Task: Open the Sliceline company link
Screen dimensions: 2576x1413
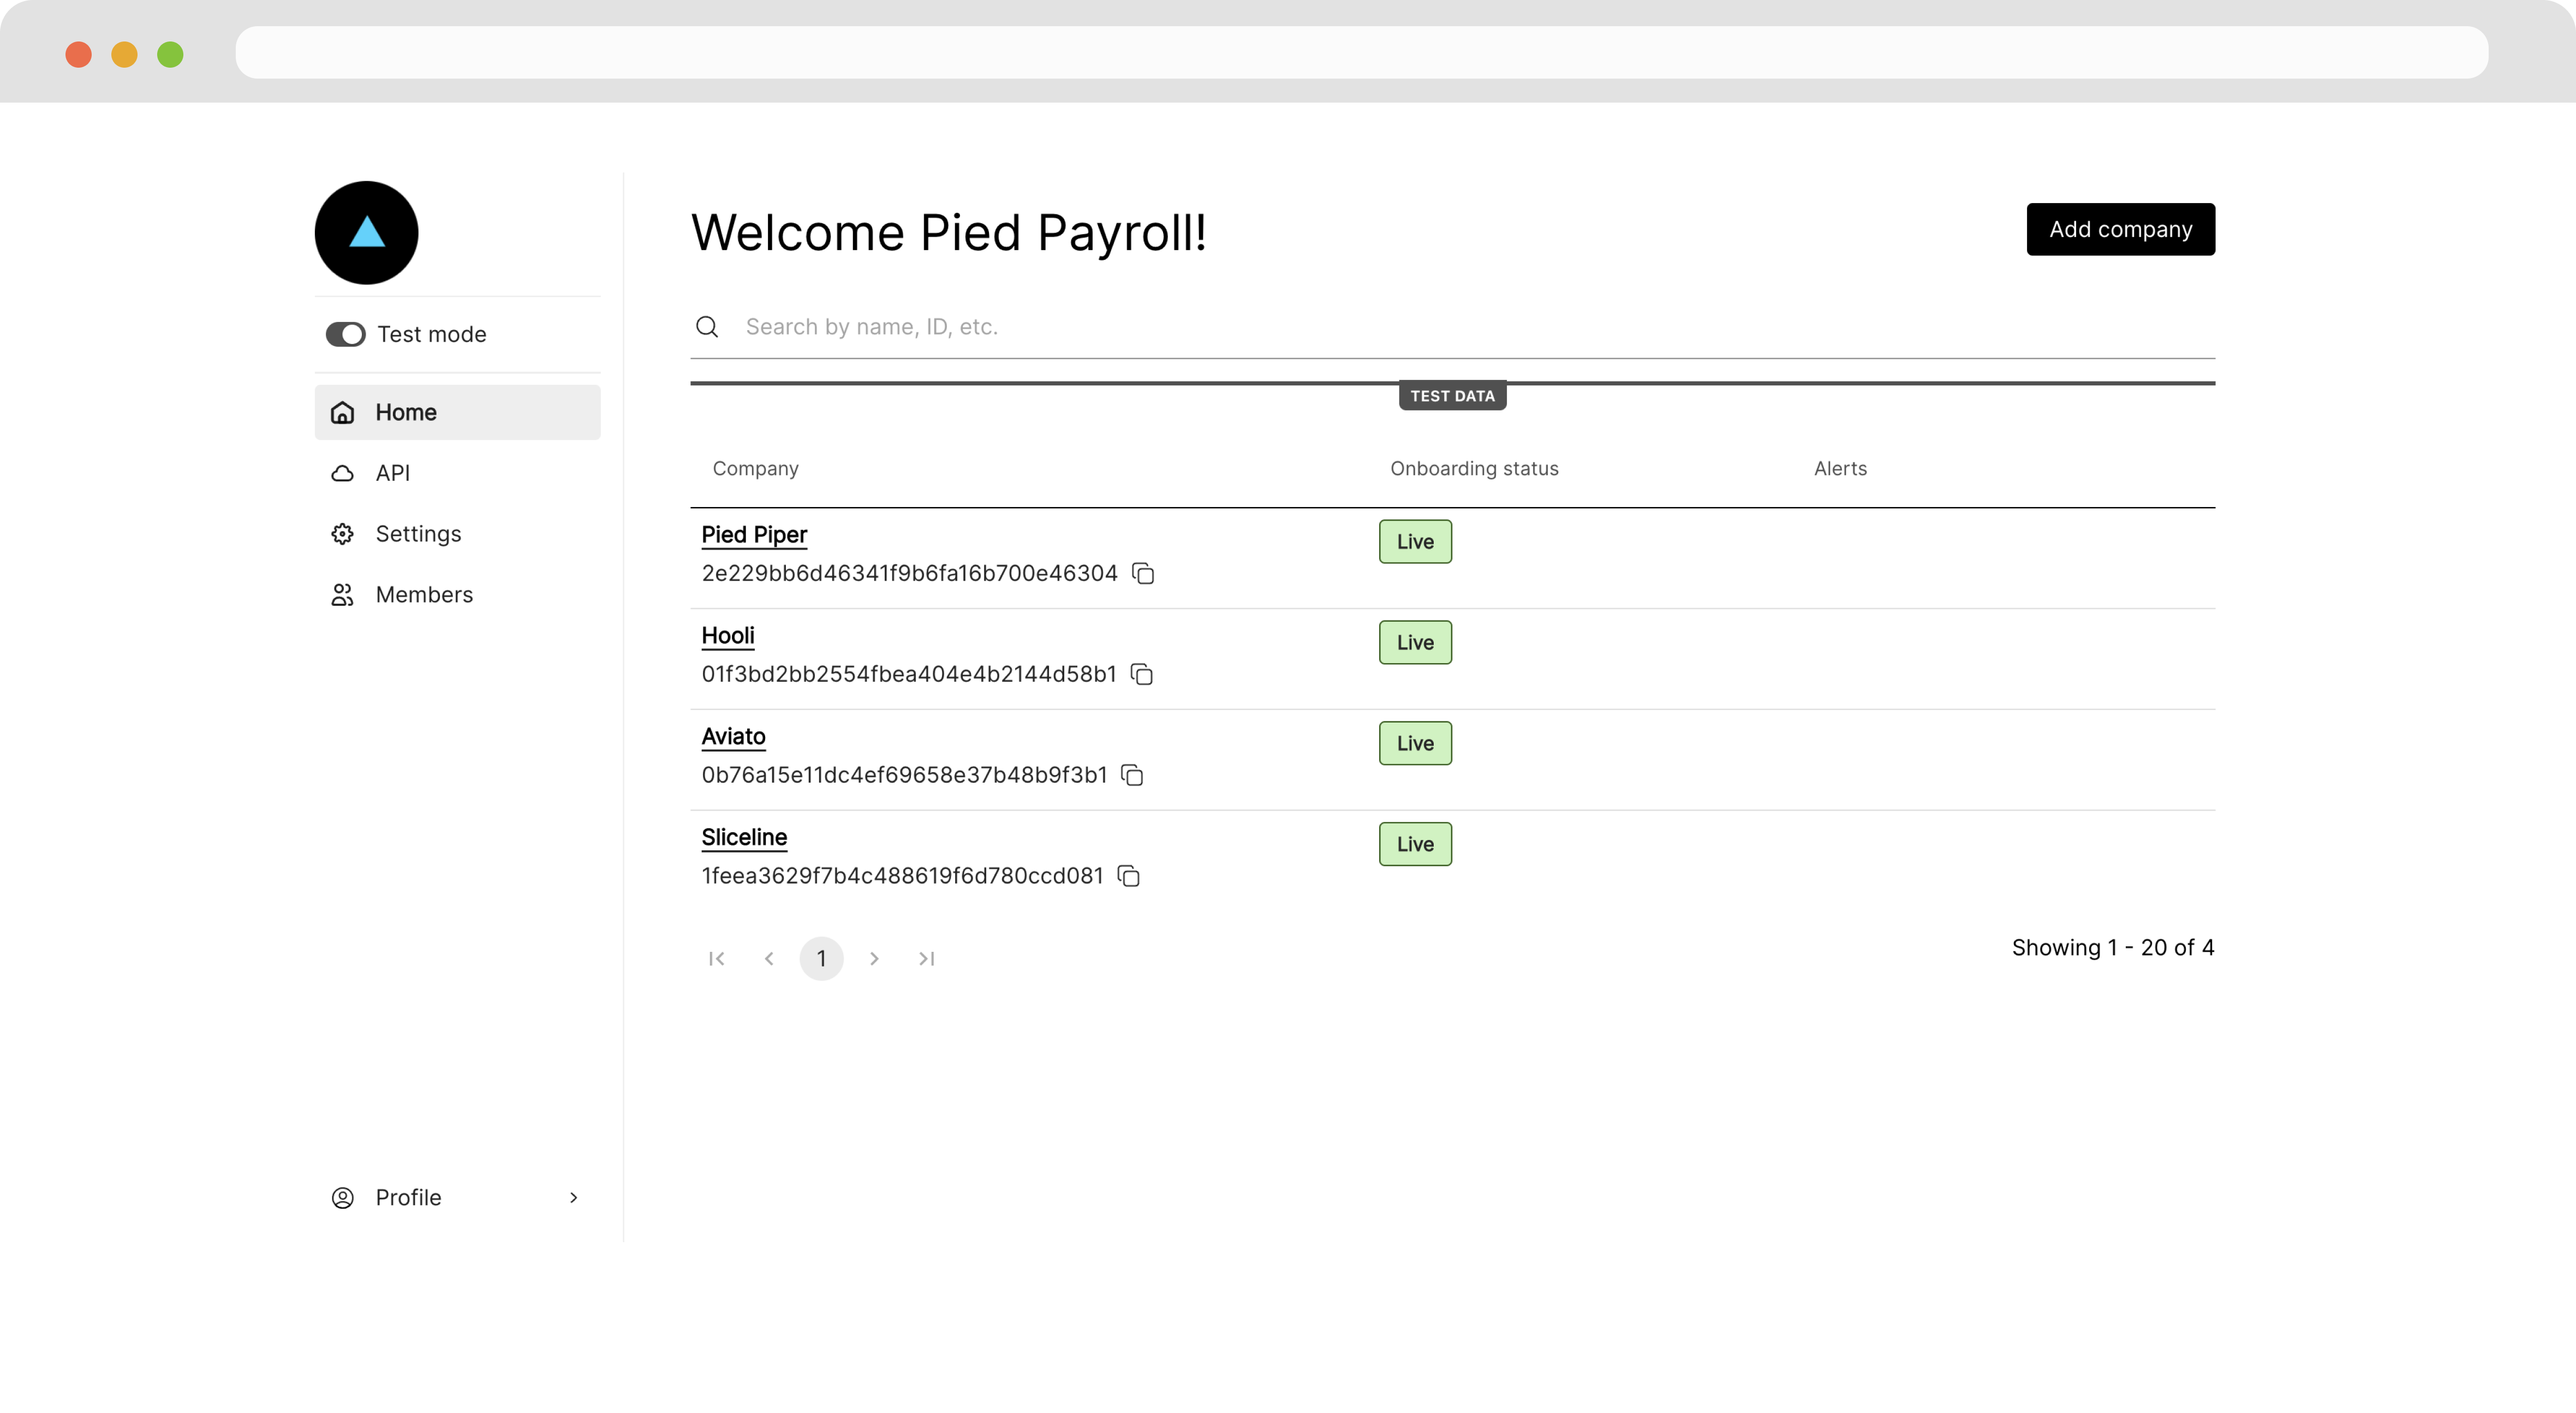Action: 744,838
